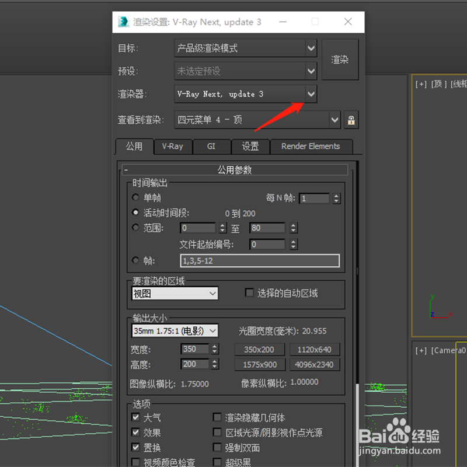This screenshot has height=467, width=467.
Task: Click the width (宽度) field
Action: point(195,348)
